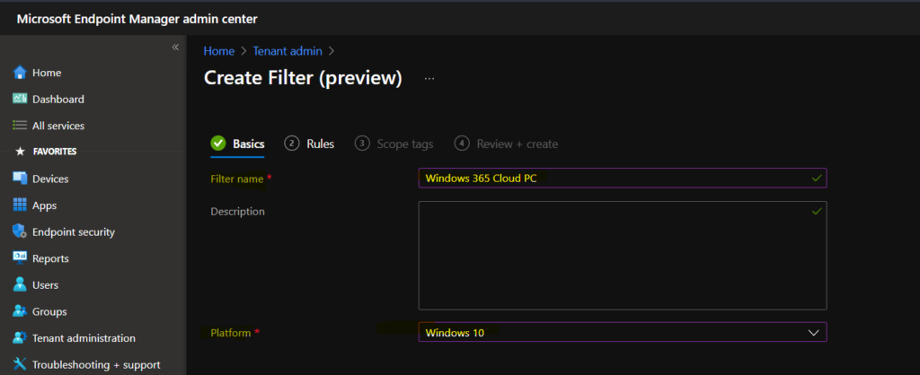
Task: Go to Apps in the sidebar
Action: (45, 205)
